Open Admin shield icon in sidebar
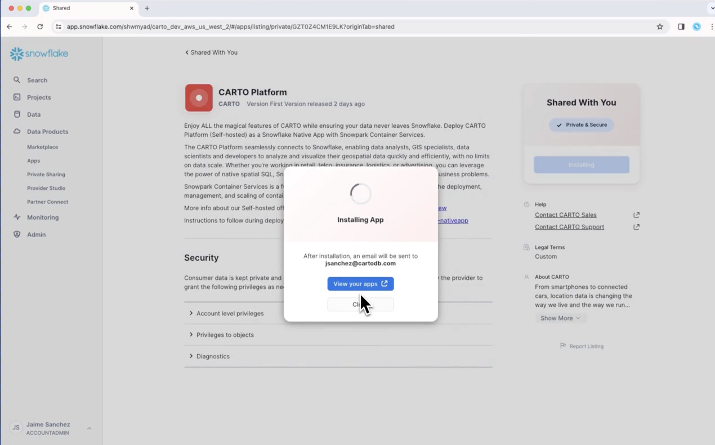The image size is (715, 445). [17, 234]
